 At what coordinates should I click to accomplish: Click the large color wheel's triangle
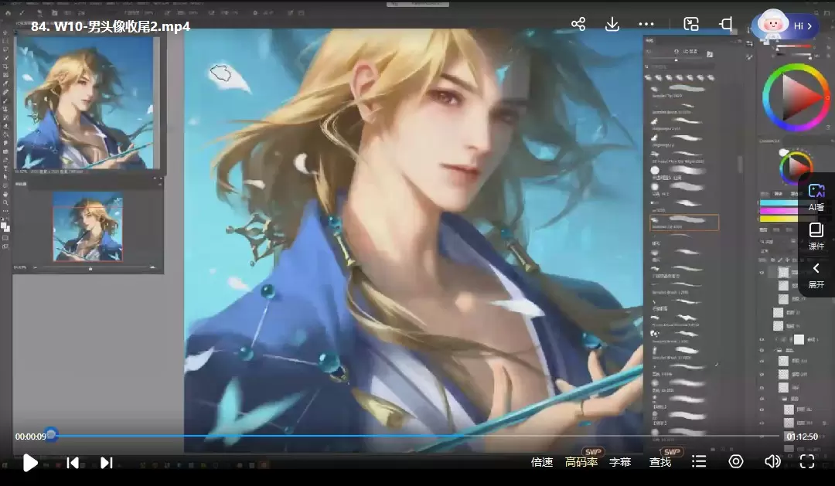[x=802, y=97]
